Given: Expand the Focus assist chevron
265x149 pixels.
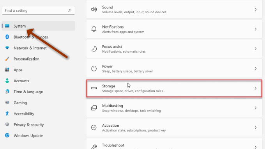Looking at the screenshot, I should (256, 49).
